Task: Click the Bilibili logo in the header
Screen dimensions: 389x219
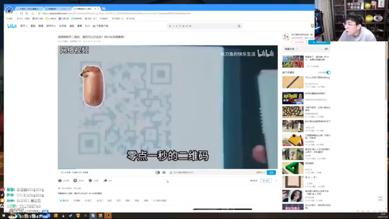Action: point(12,26)
